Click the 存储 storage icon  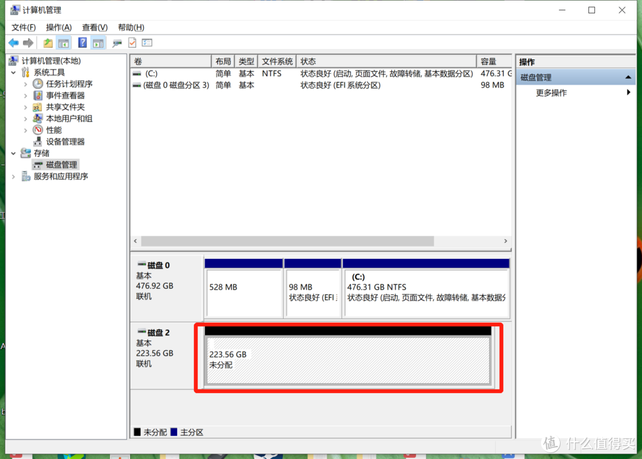[x=26, y=153]
